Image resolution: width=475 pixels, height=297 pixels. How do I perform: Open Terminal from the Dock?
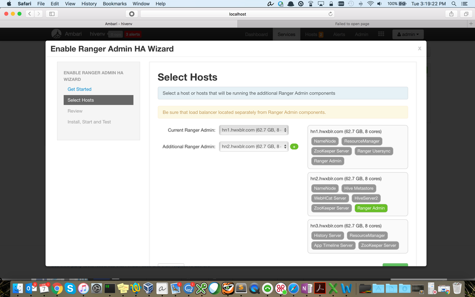pyautogui.click(x=109, y=288)
